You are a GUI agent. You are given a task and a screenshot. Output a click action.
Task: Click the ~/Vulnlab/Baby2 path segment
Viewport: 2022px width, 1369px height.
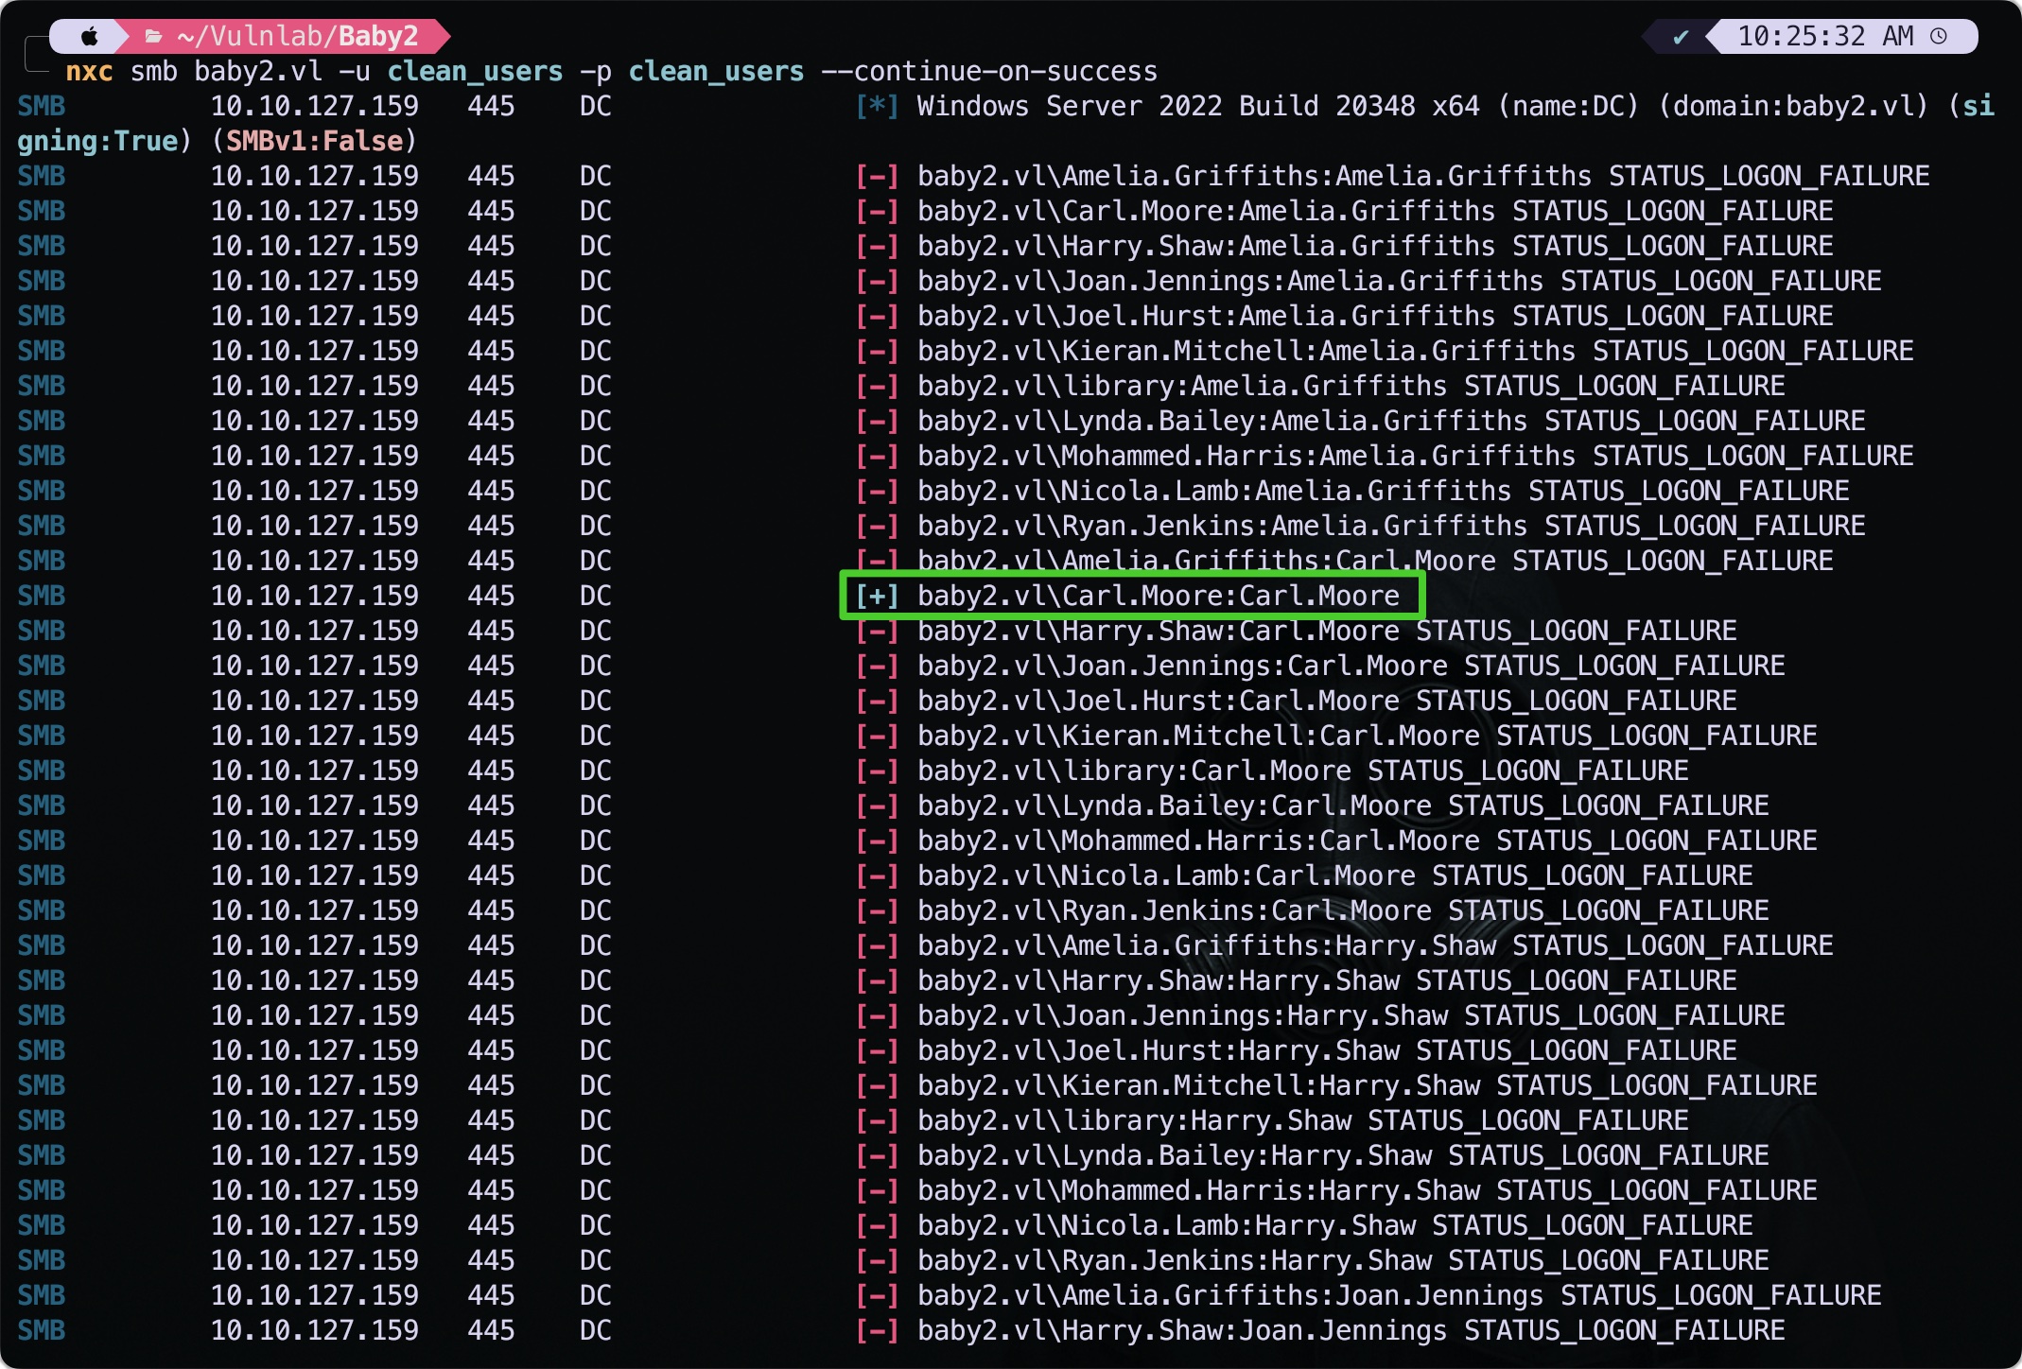[298, 37]
